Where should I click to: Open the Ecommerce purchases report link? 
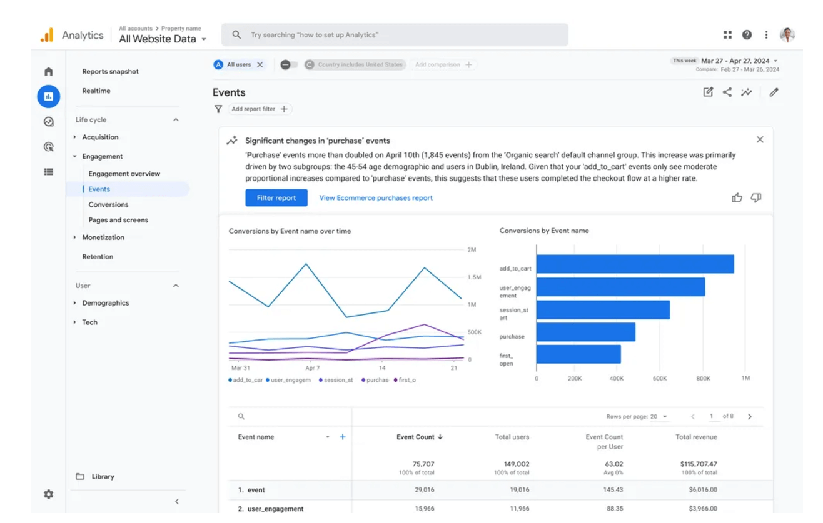click(375, 197)
